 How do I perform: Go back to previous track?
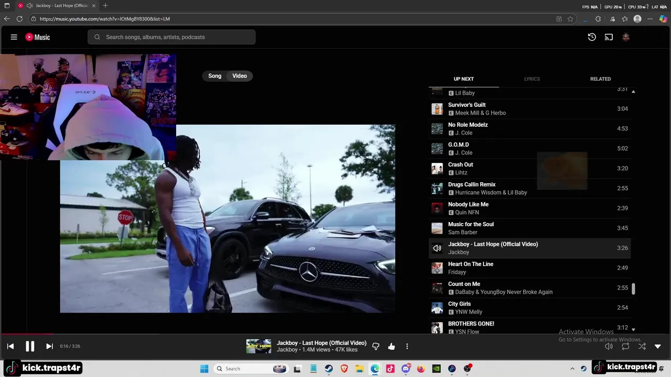click(x=10, y=346)
